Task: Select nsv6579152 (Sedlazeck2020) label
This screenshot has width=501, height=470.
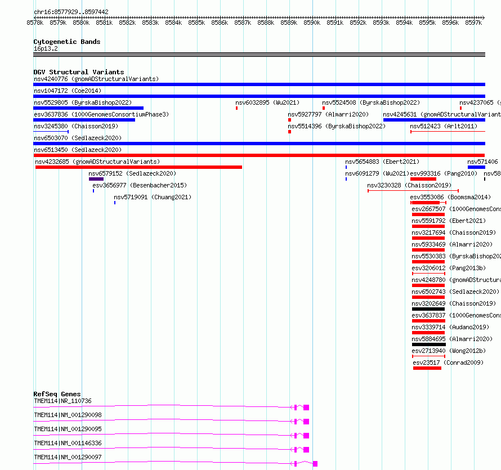Action: pos(132,173)
